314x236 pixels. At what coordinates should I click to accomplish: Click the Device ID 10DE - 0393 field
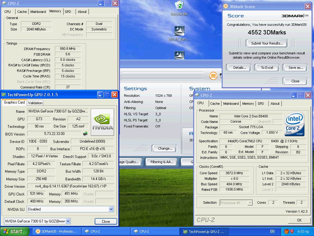point(38,141)
